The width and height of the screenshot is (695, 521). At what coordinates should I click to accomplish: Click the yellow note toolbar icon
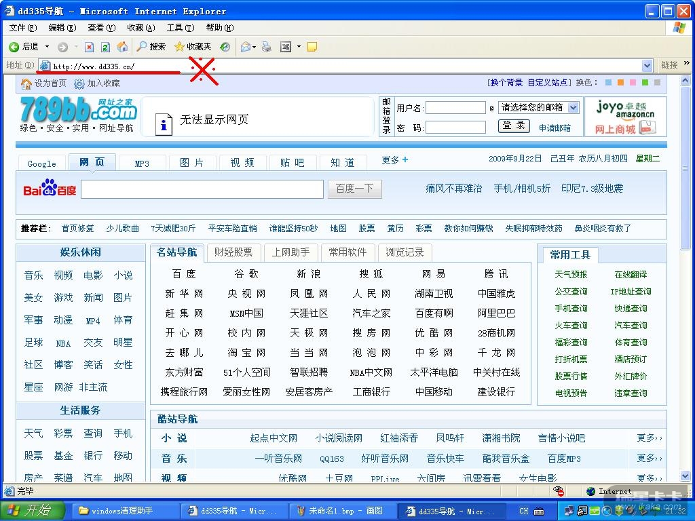[x=312, y=47]
